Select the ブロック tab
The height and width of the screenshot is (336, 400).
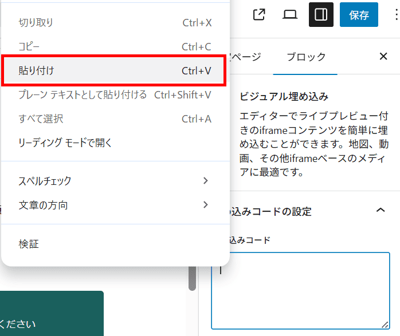[x=305, y=57]
